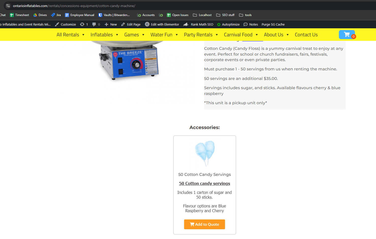Follow the 50 Cotton candy servings link

[x=204, y=183]
